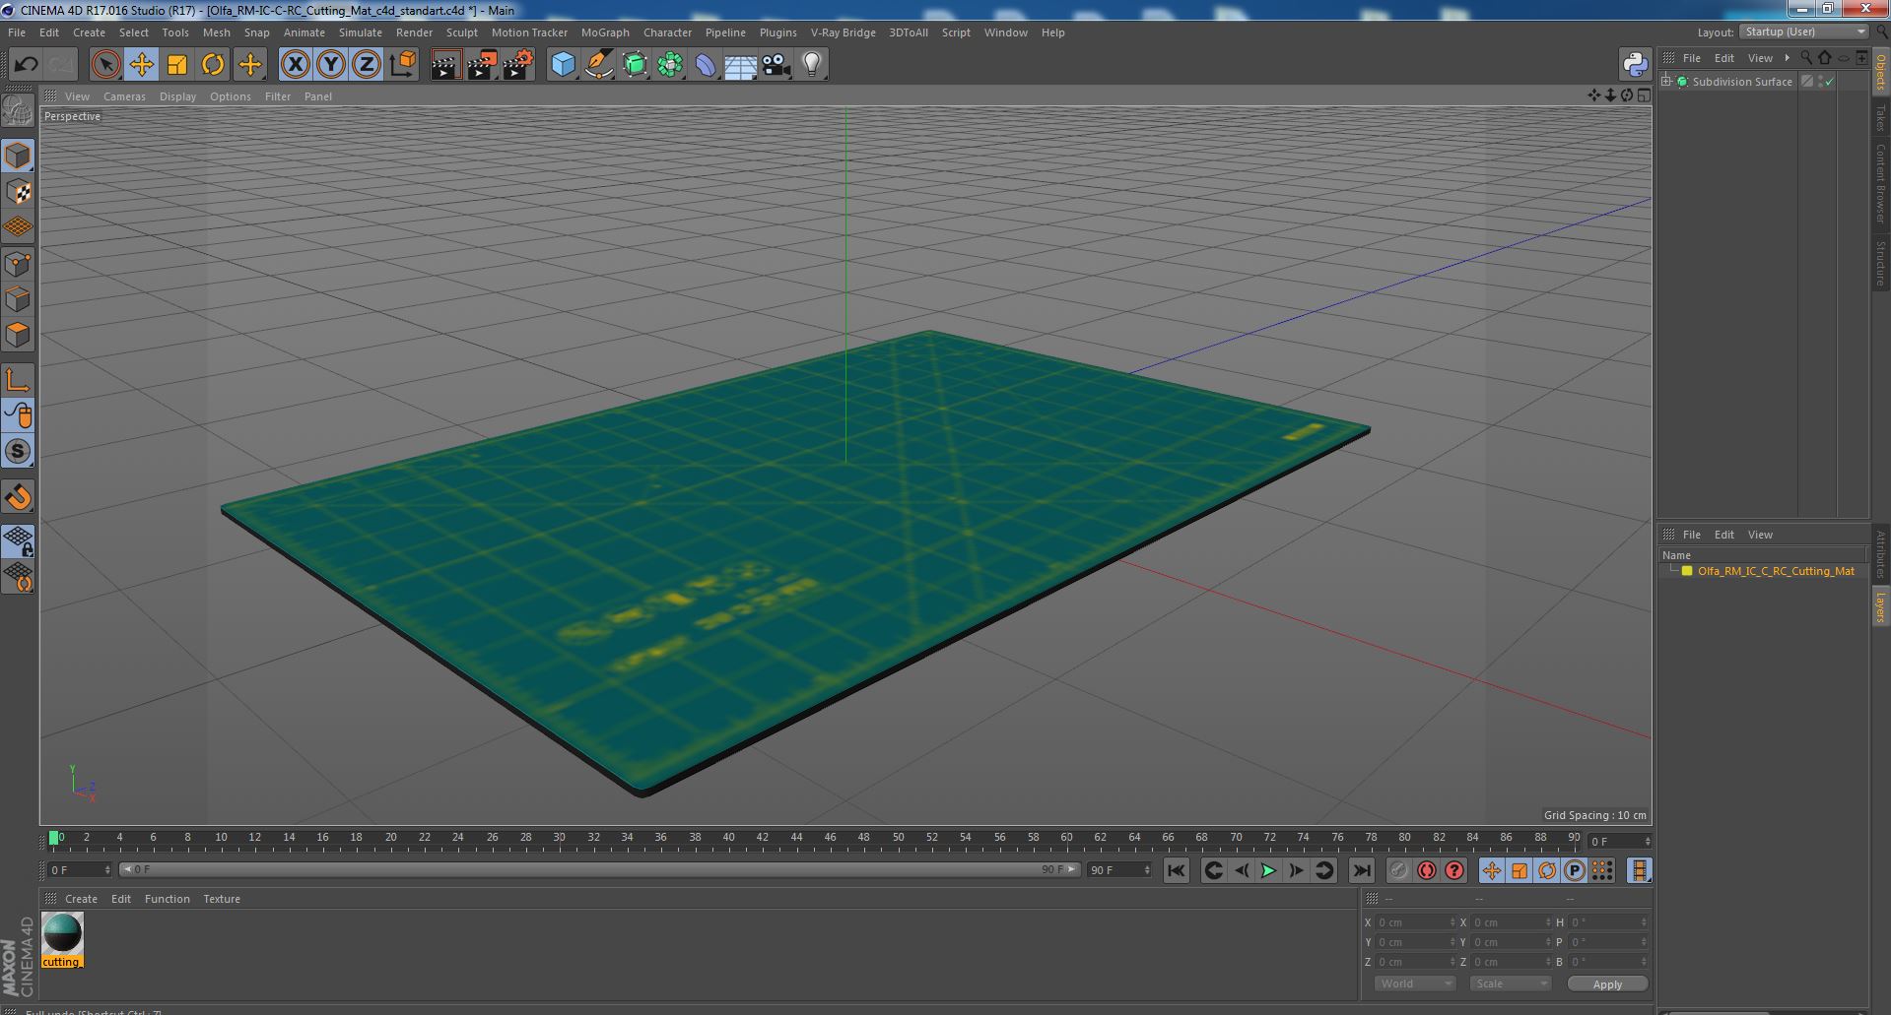The image size is (1891, 1015).
Task: Select the Live Selection tool
Action: (x=105, y=65)
